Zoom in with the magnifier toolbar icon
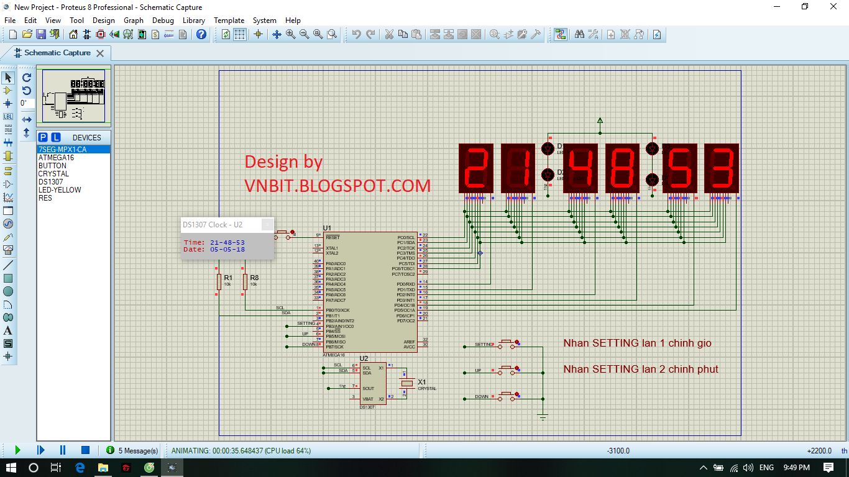849x477 pixels. point(290,34)
